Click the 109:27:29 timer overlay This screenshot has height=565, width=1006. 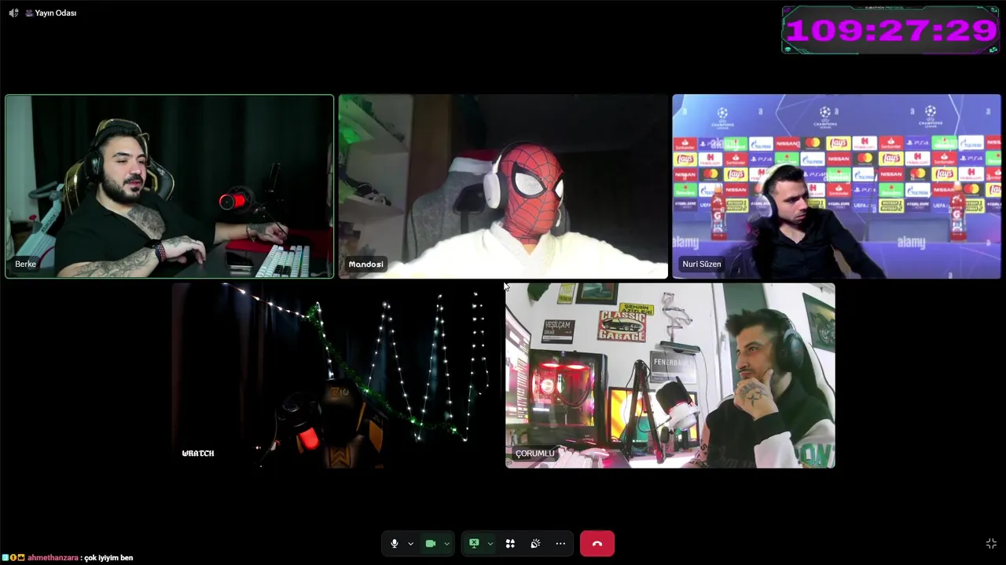click(x=890, y=31)
